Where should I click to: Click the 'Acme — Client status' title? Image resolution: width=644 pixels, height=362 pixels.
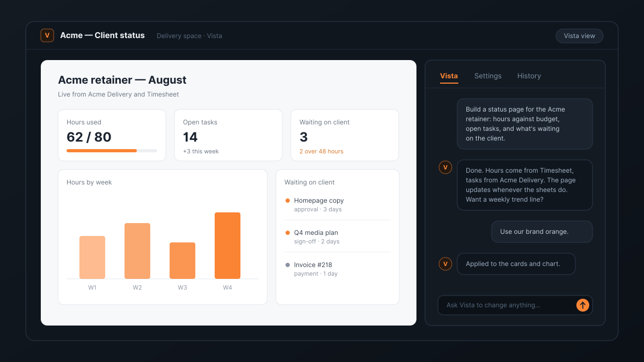point(103,35)
